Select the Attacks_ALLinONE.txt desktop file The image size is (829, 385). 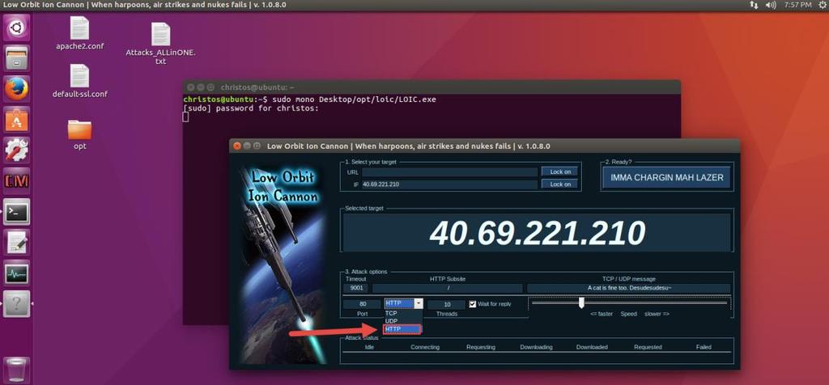161,44
